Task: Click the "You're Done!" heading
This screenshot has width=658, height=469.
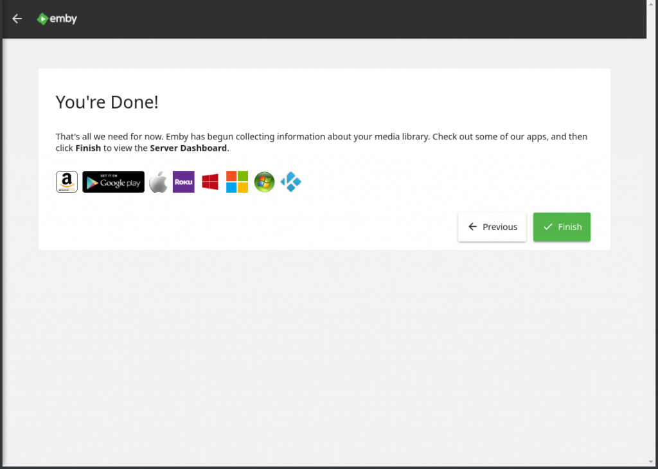Action: (107, 102)
